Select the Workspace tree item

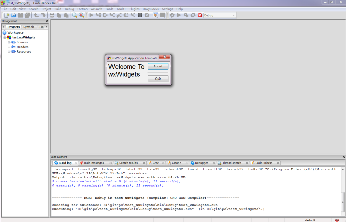tap(16, 32)
